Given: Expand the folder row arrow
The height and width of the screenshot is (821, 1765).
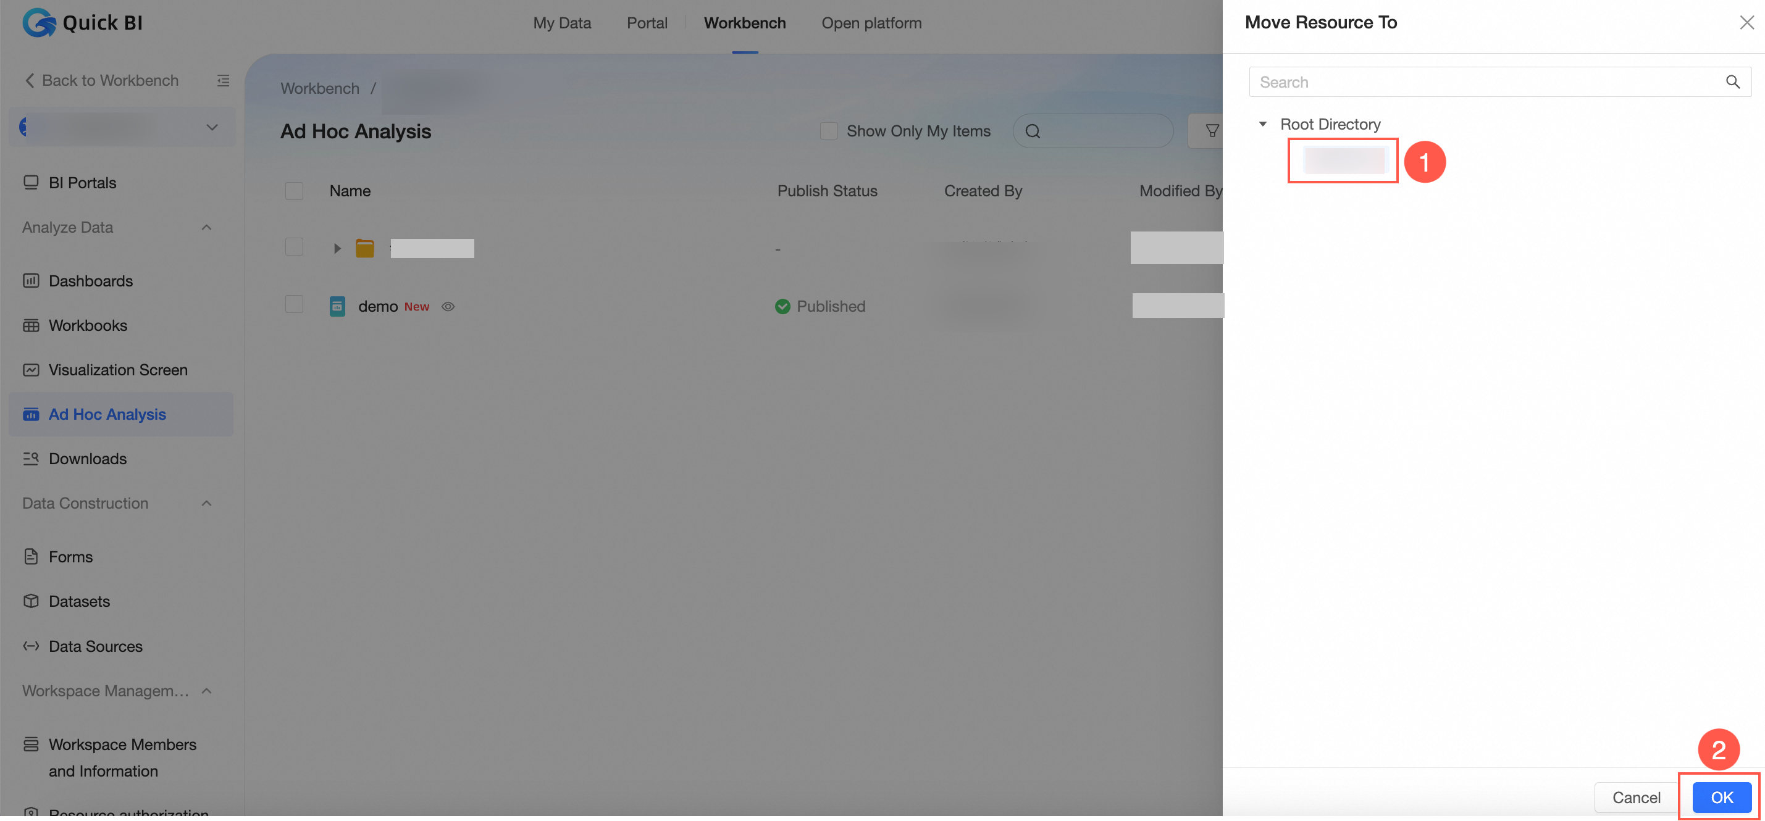Looking at the screenshot, I should pyautogui.click(x=337, y=248).
